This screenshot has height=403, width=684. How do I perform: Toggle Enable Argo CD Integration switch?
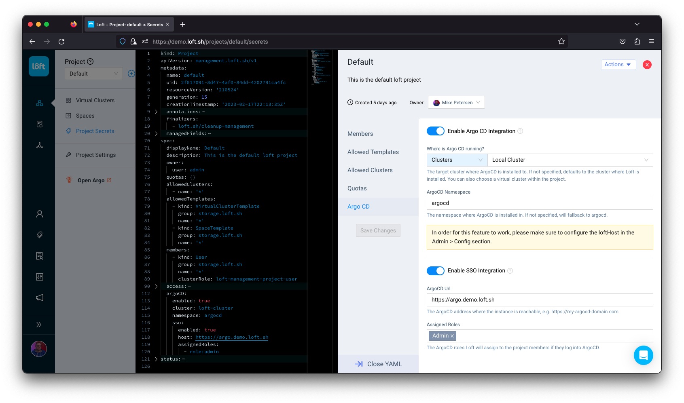435,131
